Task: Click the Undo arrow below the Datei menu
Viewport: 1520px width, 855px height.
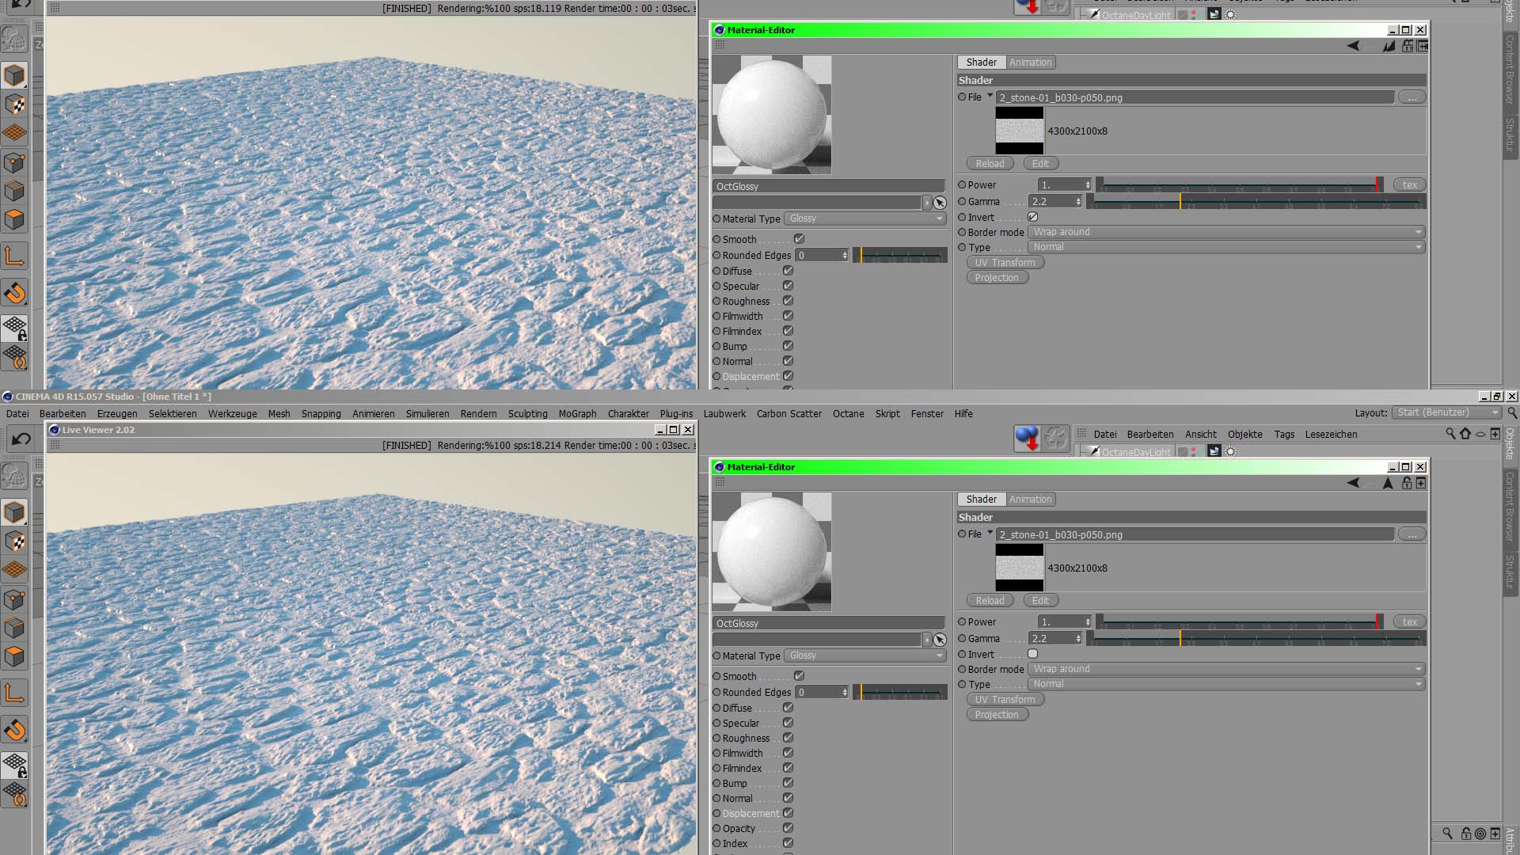Action: [x=21, y=439]
